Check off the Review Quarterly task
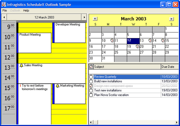 pos(91,77)
